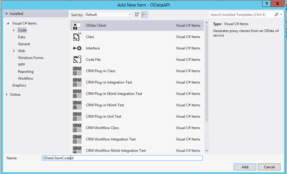Select 'CRM Plug-in Unit Test' row text
287x174 pixels.
(104, 116)
